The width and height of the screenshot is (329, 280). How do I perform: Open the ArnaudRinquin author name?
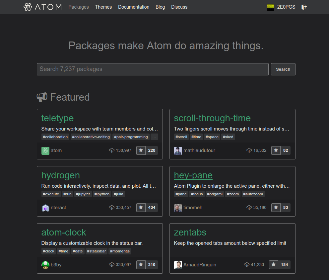click(x=200, y=265)
